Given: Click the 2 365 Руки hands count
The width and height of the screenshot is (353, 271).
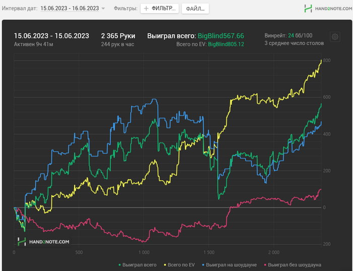Looking at the screenshot, I should click(x=118, y=36).
